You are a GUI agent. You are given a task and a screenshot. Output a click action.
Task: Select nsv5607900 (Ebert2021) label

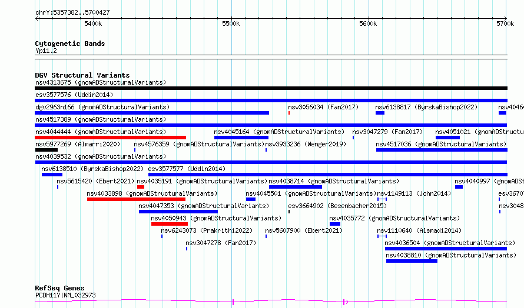(304, 230)
